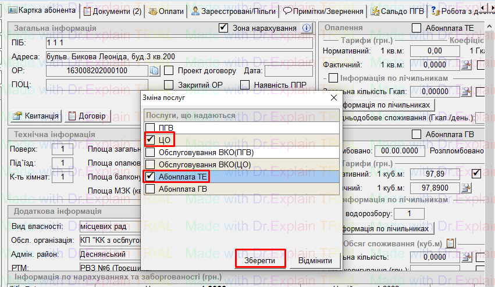Go to the Примітки/Звернення tab
Screen dimensions: 495x287
click(323, 11)
